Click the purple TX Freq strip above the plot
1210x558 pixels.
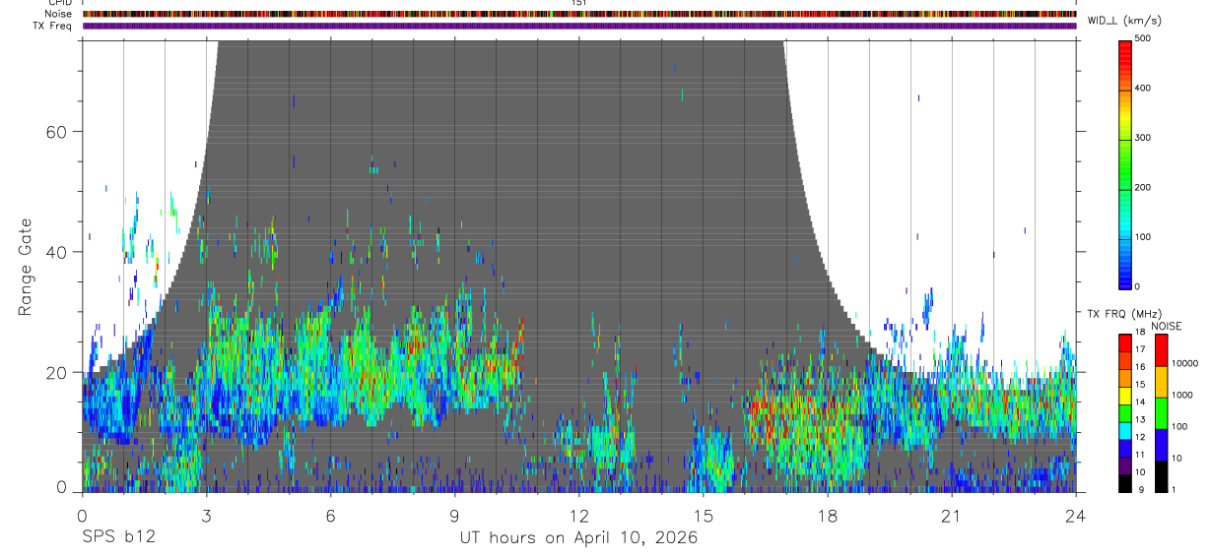click(x=579, y=26)
